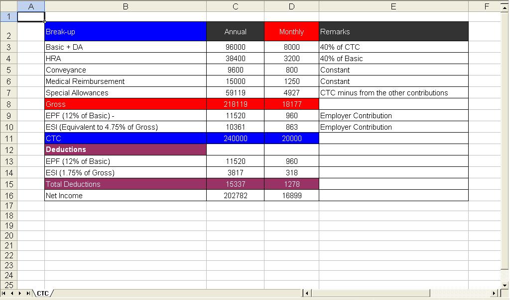
Task: Select row number 8 header
Action: tap(8, 104)
